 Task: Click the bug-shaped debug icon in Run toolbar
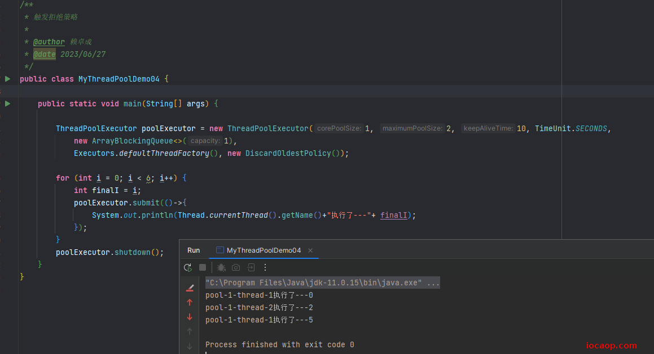[221, 267]
